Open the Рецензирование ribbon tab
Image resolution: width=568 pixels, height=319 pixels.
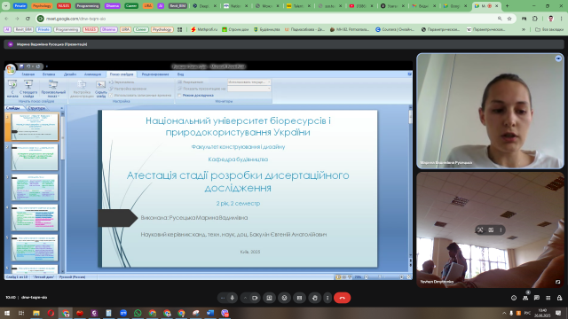coord(155,74)
